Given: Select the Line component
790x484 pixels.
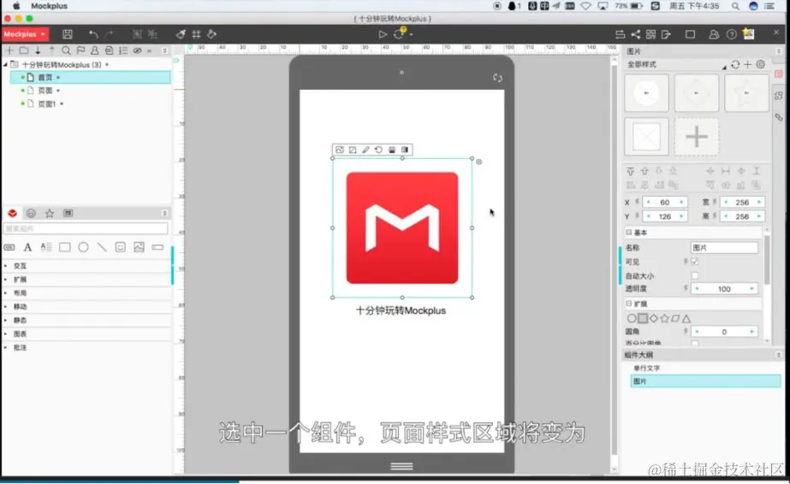Looking at the screenshot, I should (102, 247).
